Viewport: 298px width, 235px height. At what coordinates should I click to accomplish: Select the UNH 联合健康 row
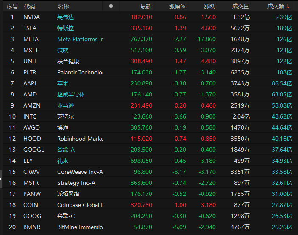point(150,61)
